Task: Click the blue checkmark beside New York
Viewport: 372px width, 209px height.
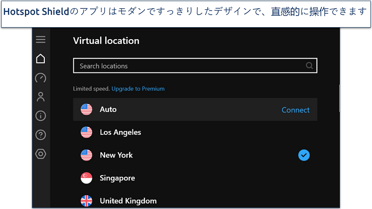Action: point(304,155)
